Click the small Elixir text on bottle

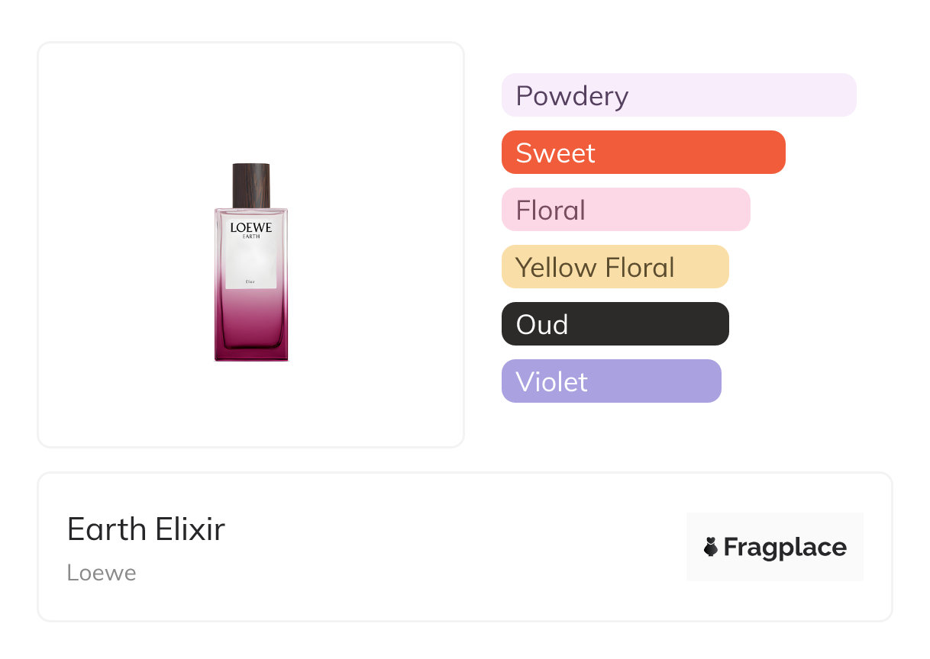click(250, 283)
